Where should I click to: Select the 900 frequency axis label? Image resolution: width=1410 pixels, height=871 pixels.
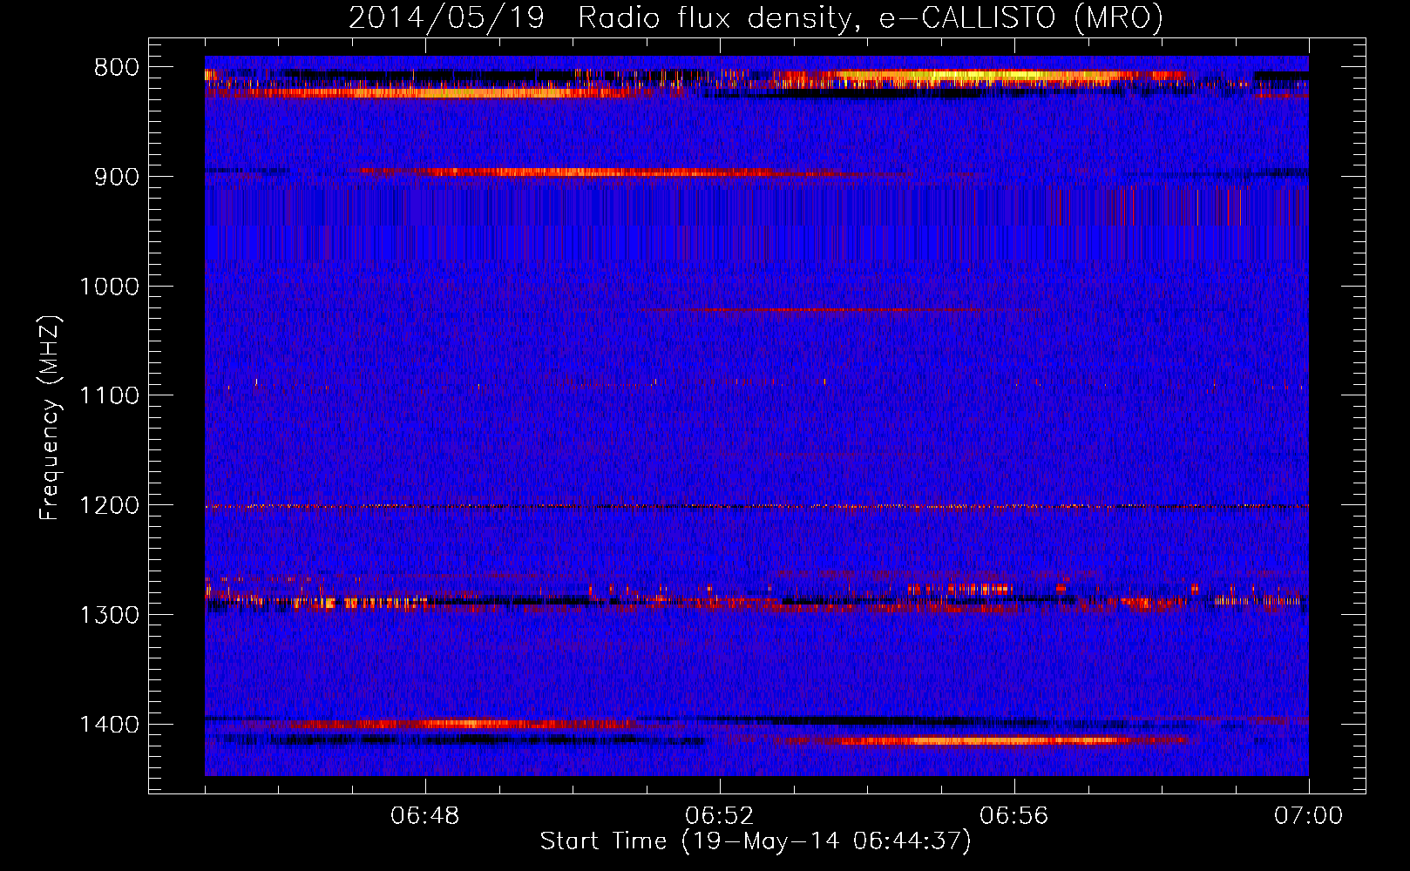pos(117,177)
